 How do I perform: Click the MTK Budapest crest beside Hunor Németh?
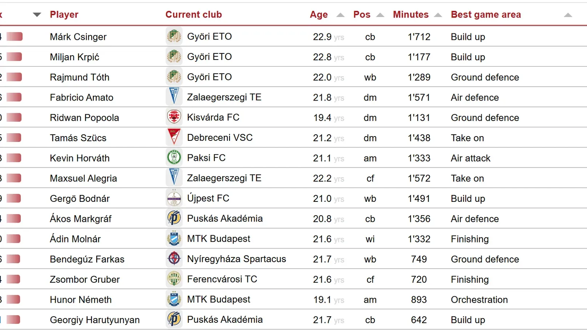tap(174, 300)
